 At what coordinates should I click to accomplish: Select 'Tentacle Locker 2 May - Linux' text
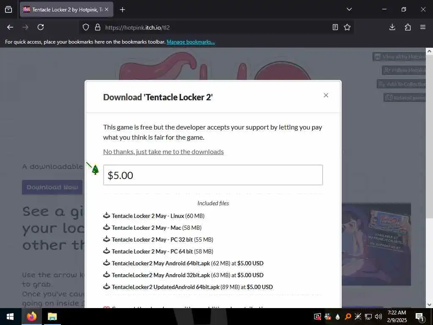coord(148,216)
